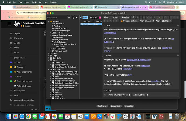The height and width of the screenshot is (121, 186).
Task: Collapse the CATEGORIES section on forum
Action: click(11, 58)
